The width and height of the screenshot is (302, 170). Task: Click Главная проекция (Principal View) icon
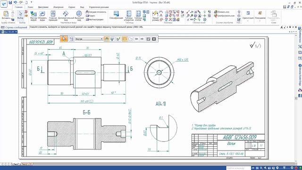[53, 14]
